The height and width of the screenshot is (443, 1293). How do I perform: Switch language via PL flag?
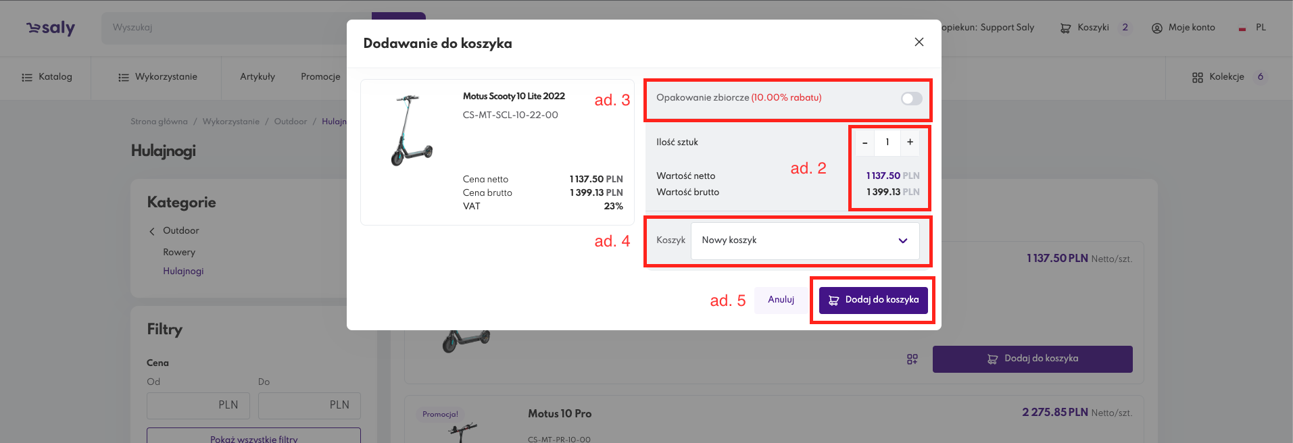coord(1242,28)
